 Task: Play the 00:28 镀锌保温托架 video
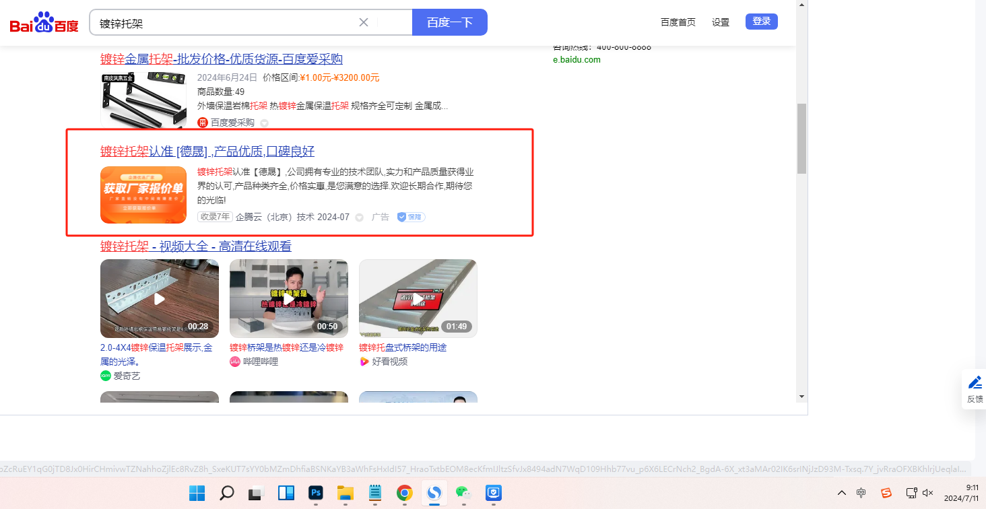click(160, 298)
